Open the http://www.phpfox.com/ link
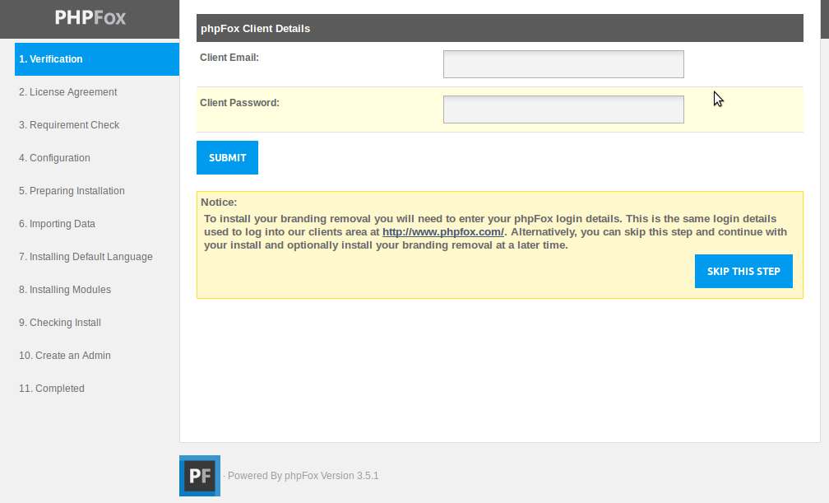This screenshot has height=503, width=829. [x=443, y=232]
